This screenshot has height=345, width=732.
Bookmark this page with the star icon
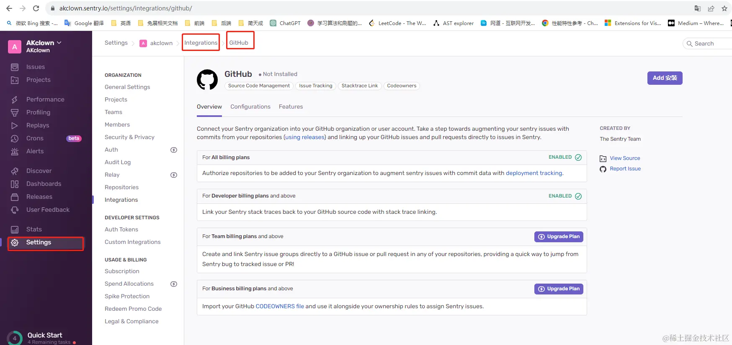tap(724, 8)
